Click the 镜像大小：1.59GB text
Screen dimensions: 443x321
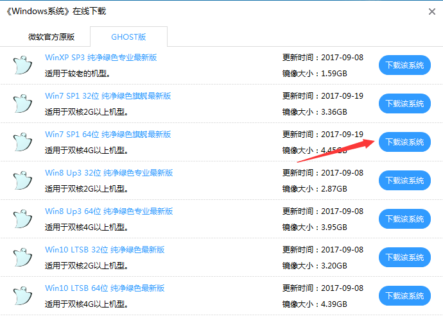click(315, 74)
